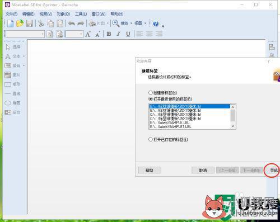Click the Paste clipboard icon
Image resolution: width=280 pixels, height=222 pixels.
tap(60, 23)
